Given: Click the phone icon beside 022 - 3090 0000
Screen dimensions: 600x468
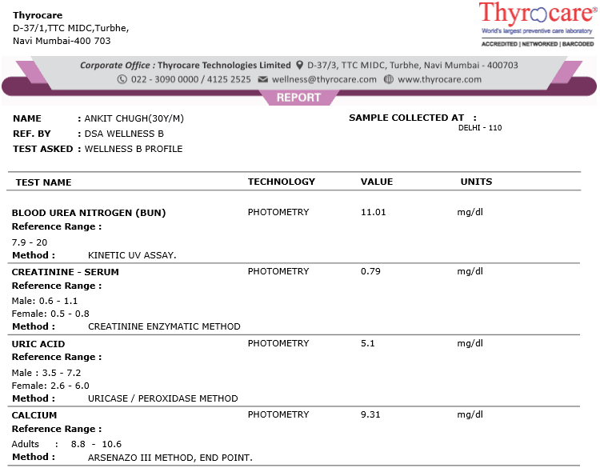Looking at the screenshot, I should coord(122,79).
